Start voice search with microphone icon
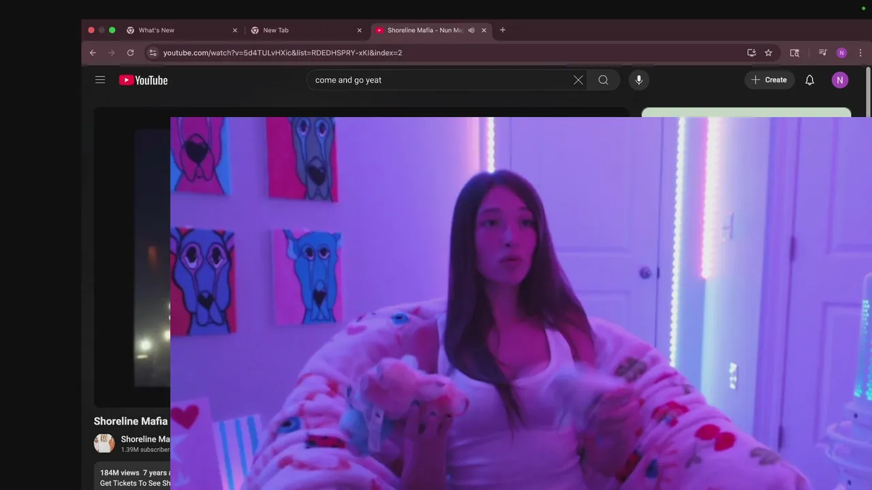Image resolution: width=872 pixels, height=490 pixels. point(638,80)
